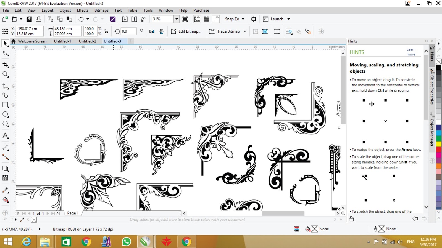
Task: Expand the zoom level dropdown
Action: [x=176, y=19]
